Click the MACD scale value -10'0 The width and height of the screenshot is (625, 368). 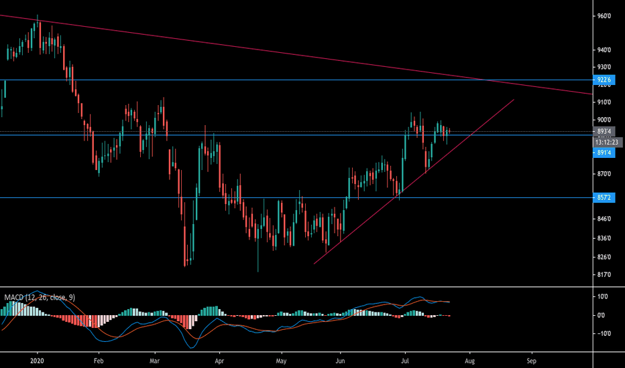(x=604, y=333)
